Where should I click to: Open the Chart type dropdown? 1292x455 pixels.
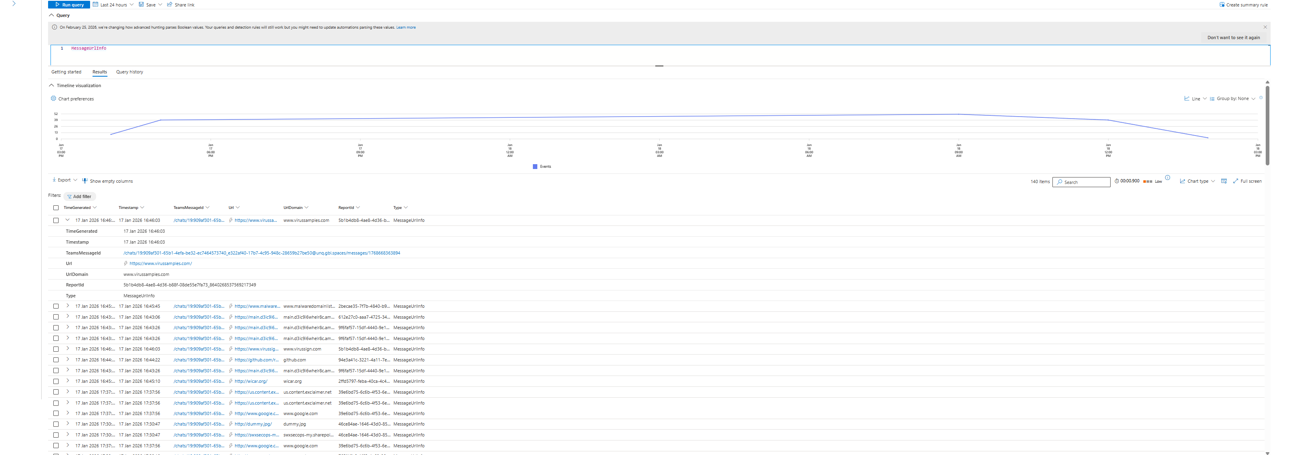click(x=1198, y=181)
